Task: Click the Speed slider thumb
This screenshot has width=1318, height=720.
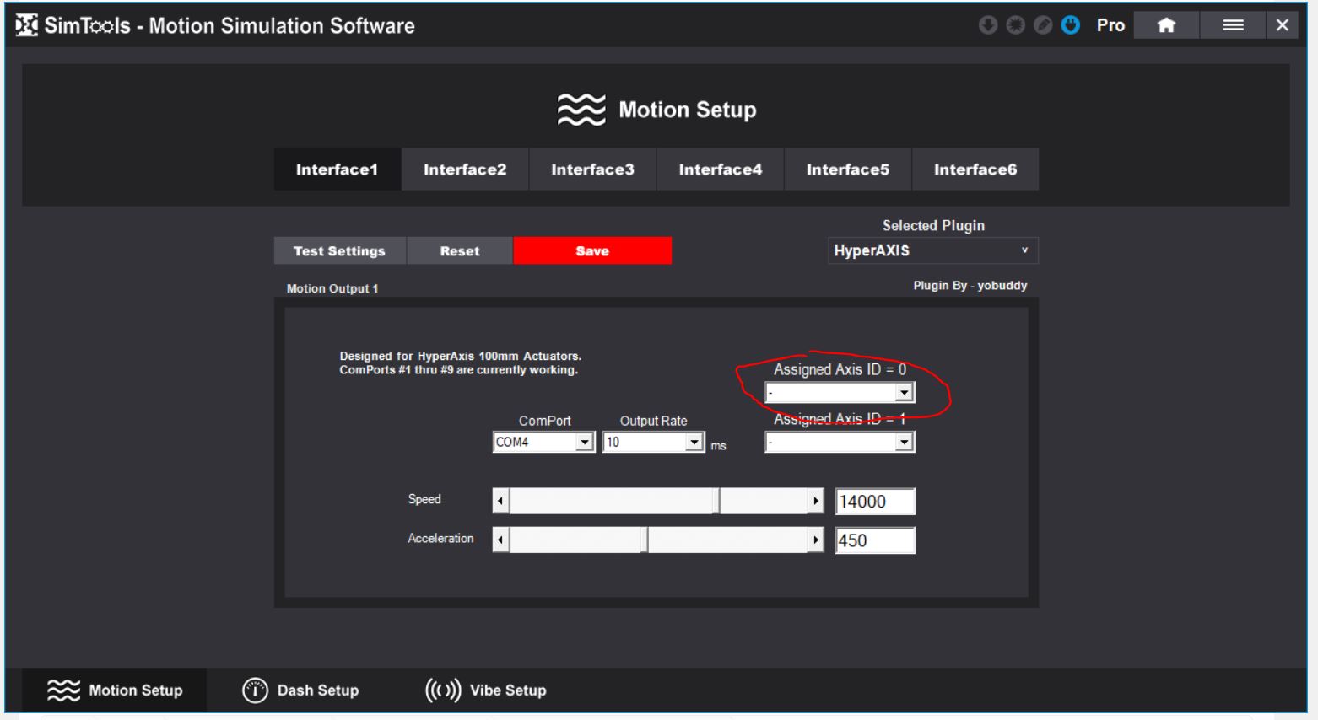Action: pyautogui.click(x=716, y=501)
